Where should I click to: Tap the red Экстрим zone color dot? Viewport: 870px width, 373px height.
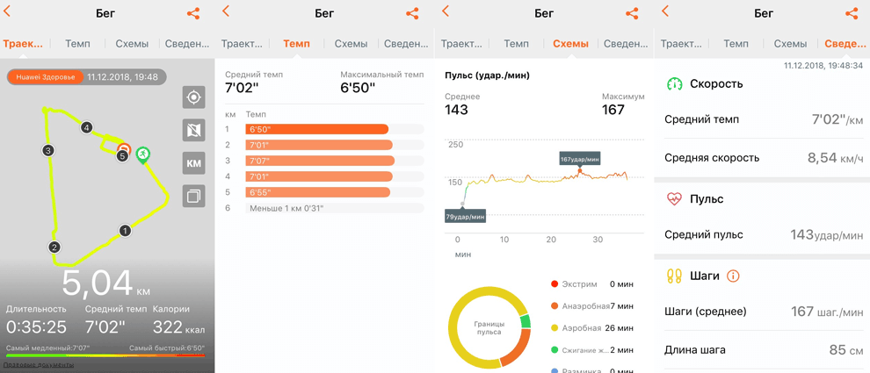point(554,284)
